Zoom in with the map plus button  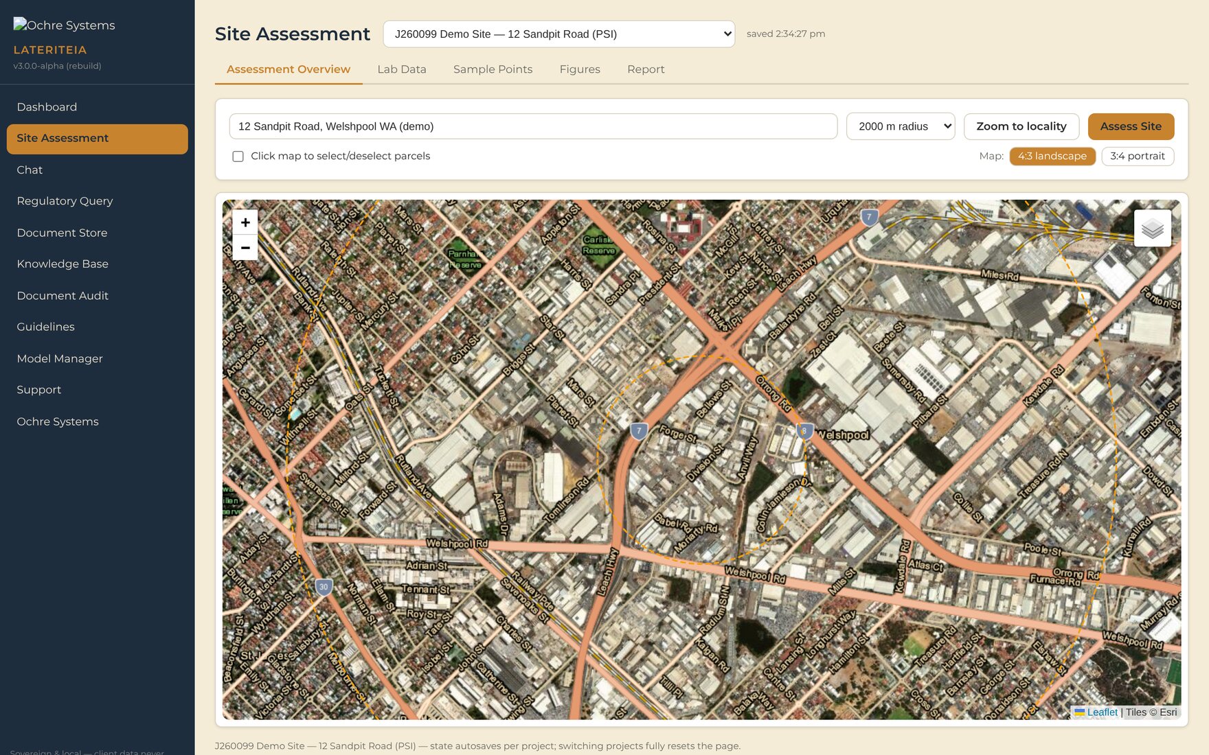(x=245, y=222)
